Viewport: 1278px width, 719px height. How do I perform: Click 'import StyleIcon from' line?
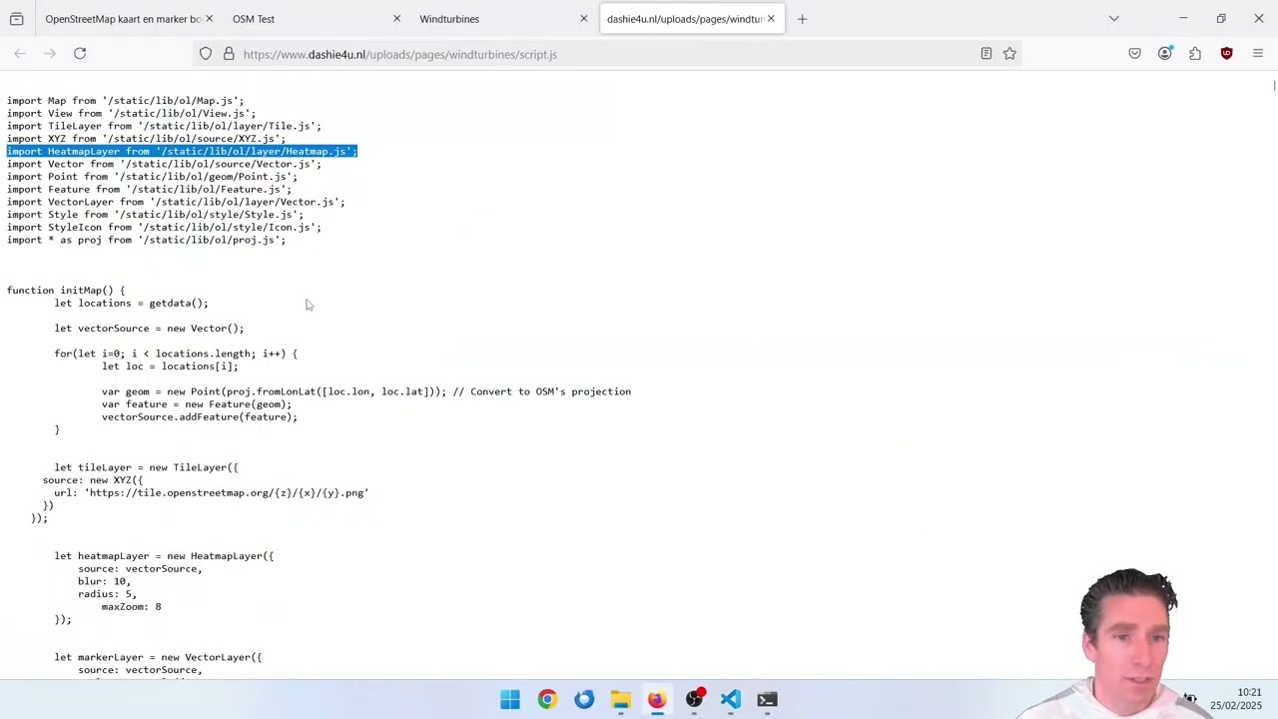coord(164,227)
